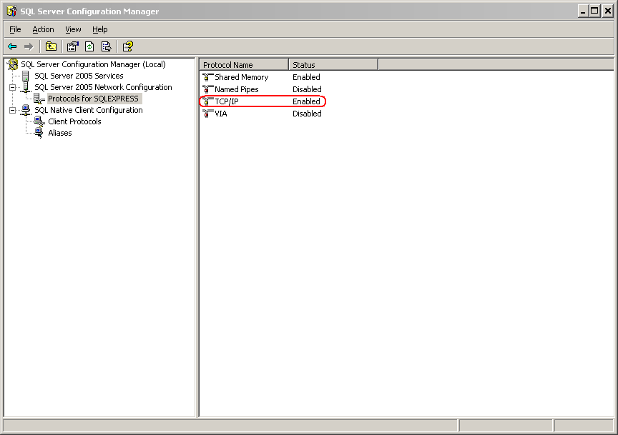Collapse SQL Native Client Configuration node
The image size is (618, 435).
click(x=13, y=110)
